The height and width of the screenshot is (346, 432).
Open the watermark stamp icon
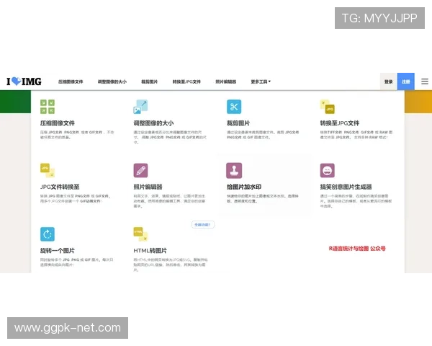tap(234, 171)
